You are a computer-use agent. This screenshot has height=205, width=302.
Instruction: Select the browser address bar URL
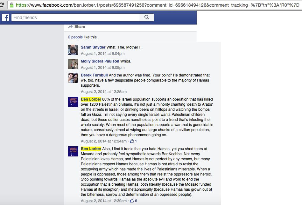[158, 5]
